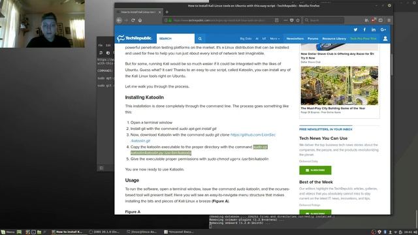Open the IoT nav item
Image resolution: width=418 pixels, height=235 pixels.
(x=264, y=39)
